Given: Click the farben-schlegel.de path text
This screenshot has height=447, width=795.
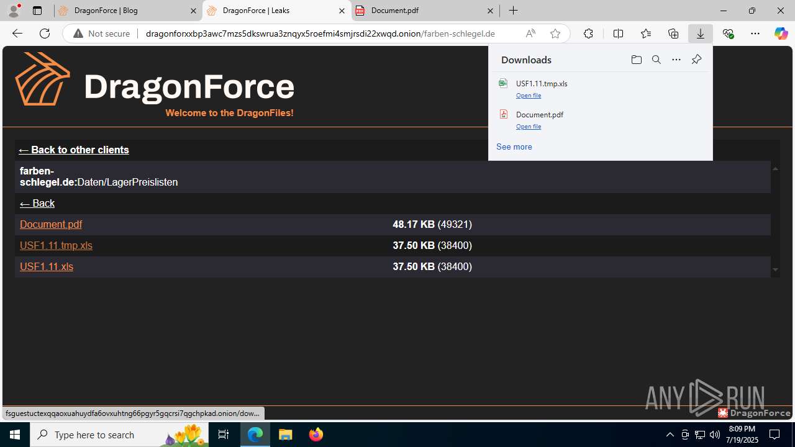Looking at the screenshot, I should coord(99,177).
